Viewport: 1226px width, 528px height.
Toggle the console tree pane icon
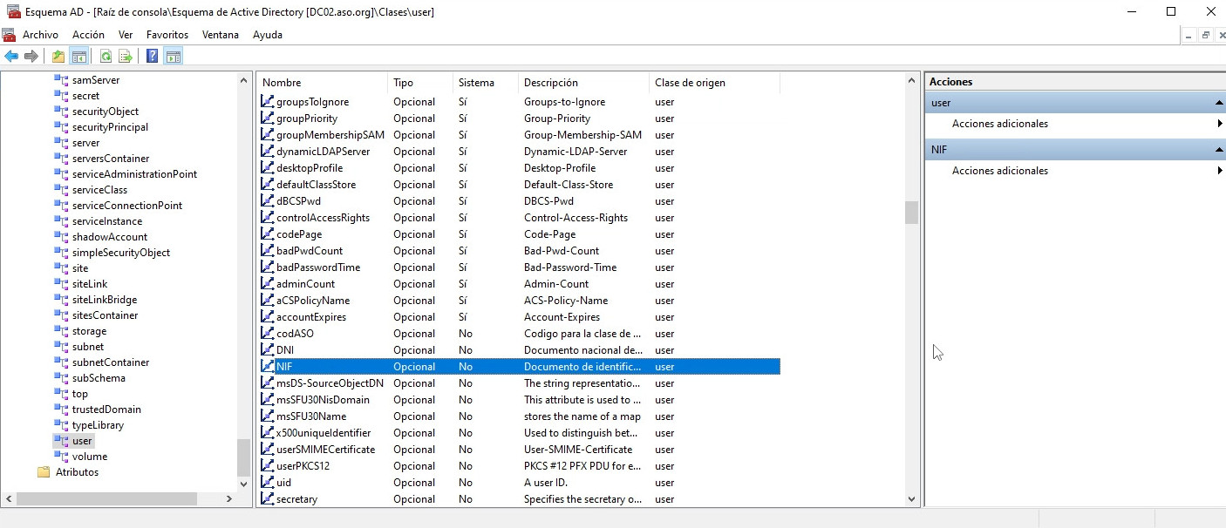79,57
